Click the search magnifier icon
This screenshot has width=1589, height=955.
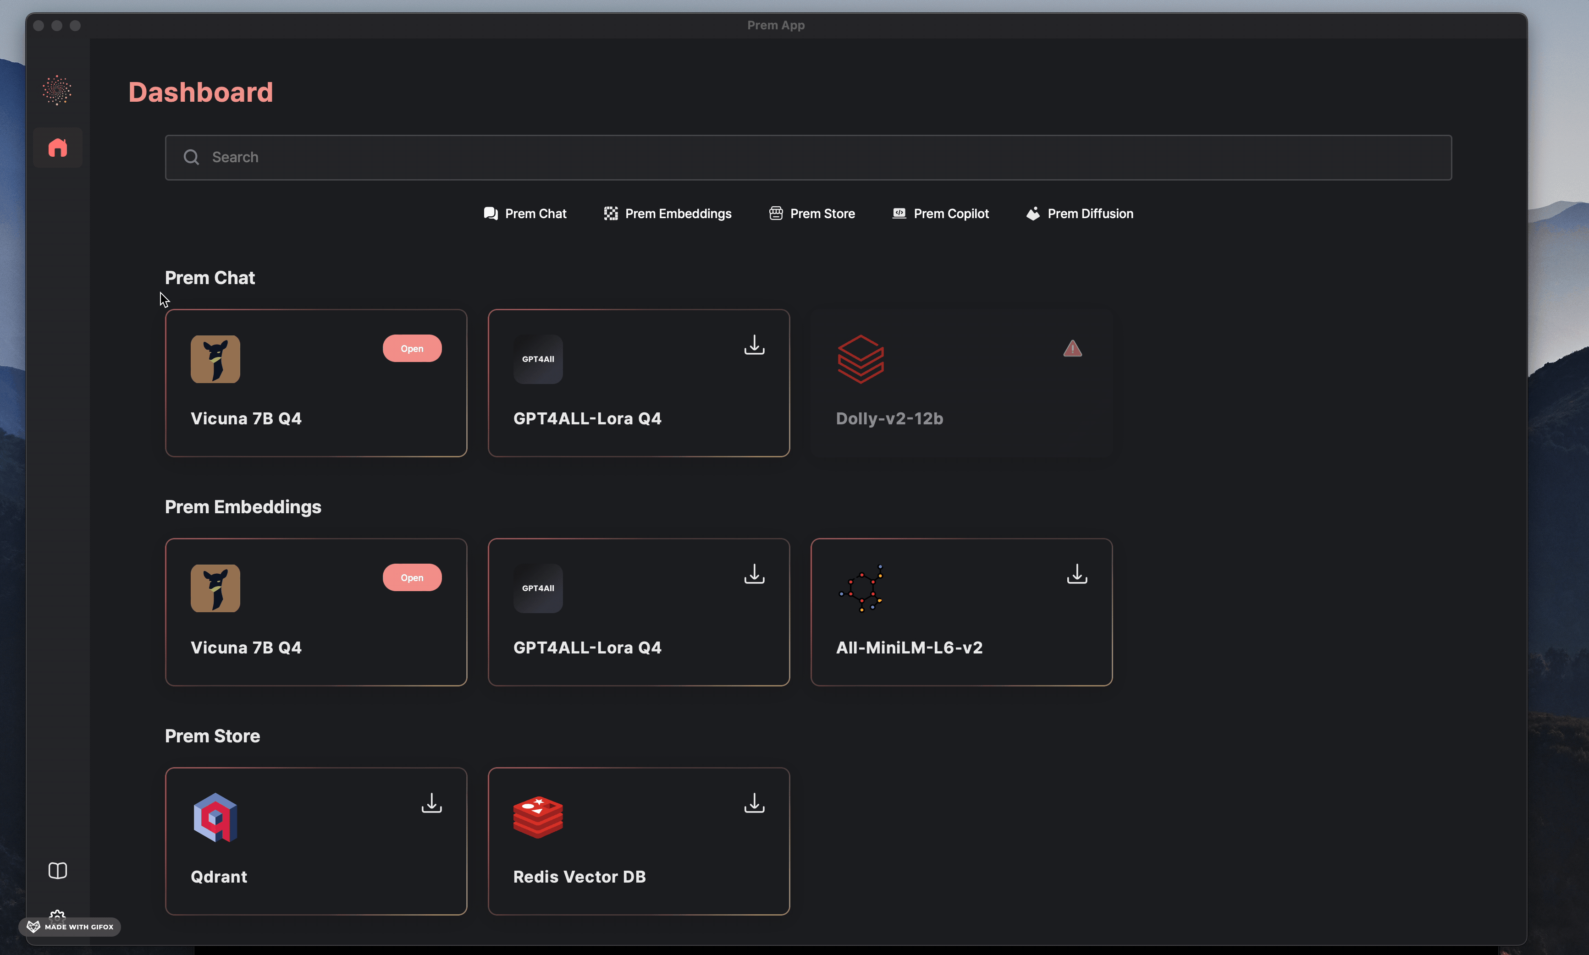coord(191,157)
